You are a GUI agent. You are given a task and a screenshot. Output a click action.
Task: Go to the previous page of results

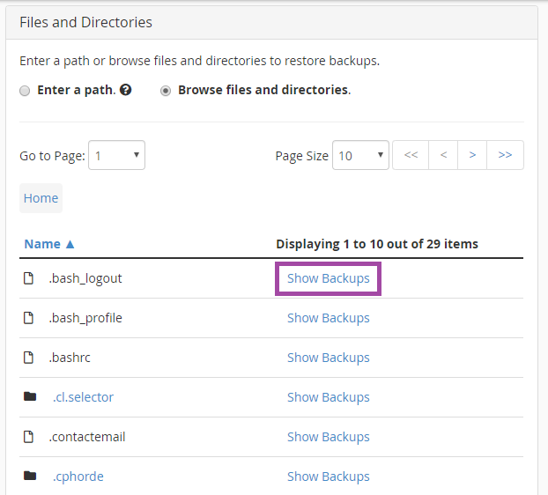(443, 155)
